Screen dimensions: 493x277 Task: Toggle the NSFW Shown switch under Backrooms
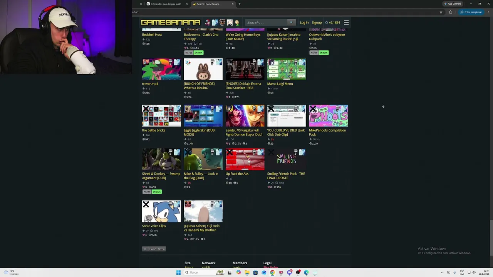(194, 53)
